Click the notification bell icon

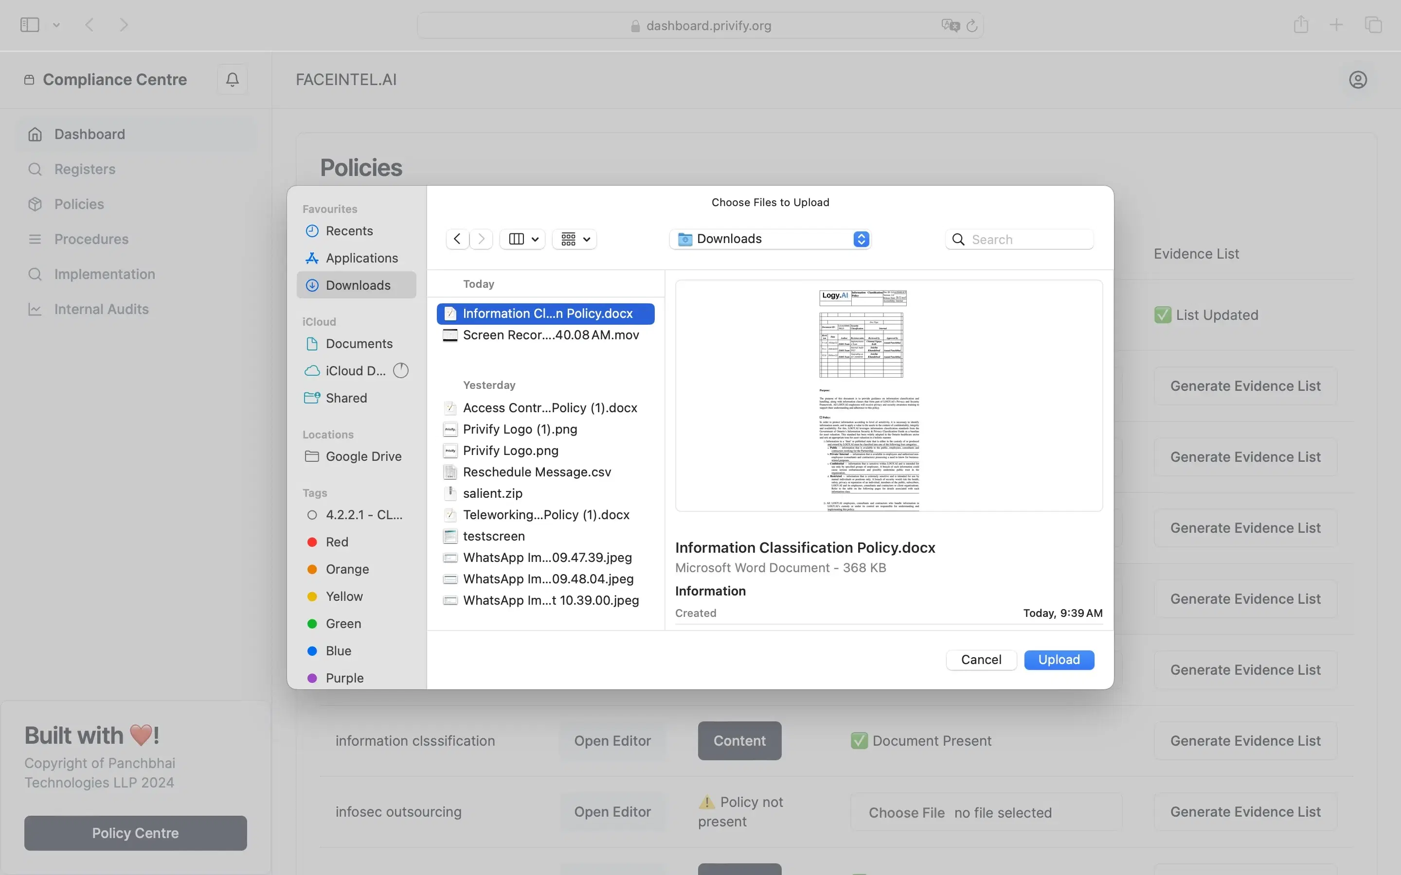(232, 79)
